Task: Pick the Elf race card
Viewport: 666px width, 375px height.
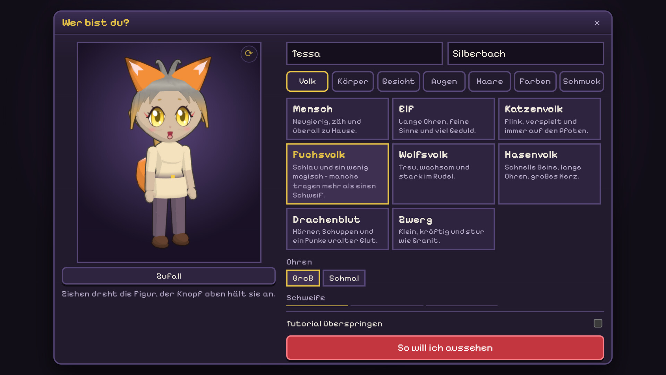Action: point(443,119)
